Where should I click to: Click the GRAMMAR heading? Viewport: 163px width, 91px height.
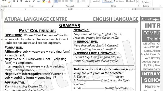(x=70, y=25)
